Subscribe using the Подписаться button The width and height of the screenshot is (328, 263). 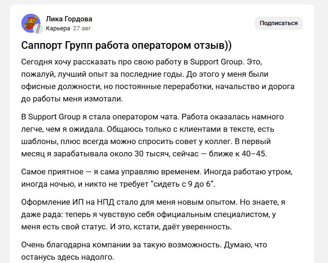279,23
